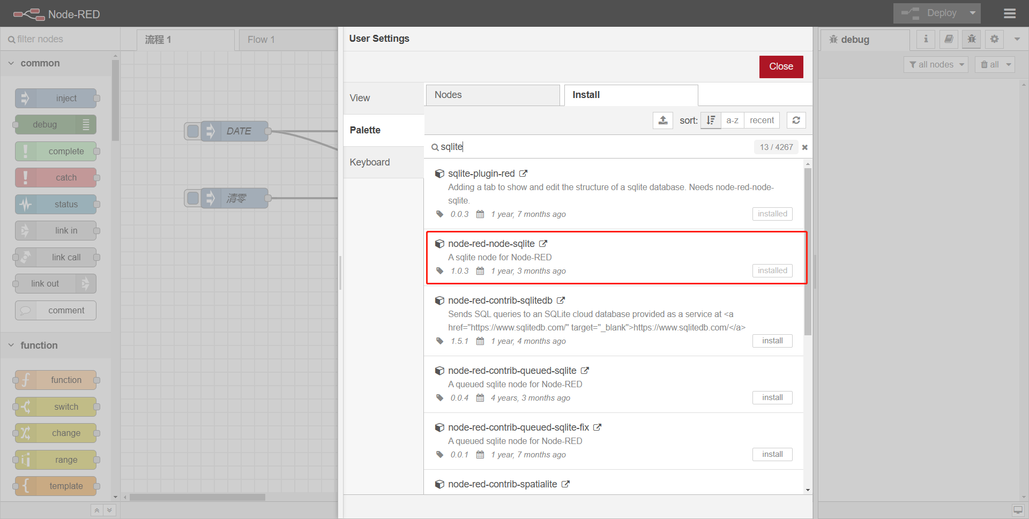Open the sidebar debug bug icon
The width and height of the screenshot is (1029, 519).
972,39
